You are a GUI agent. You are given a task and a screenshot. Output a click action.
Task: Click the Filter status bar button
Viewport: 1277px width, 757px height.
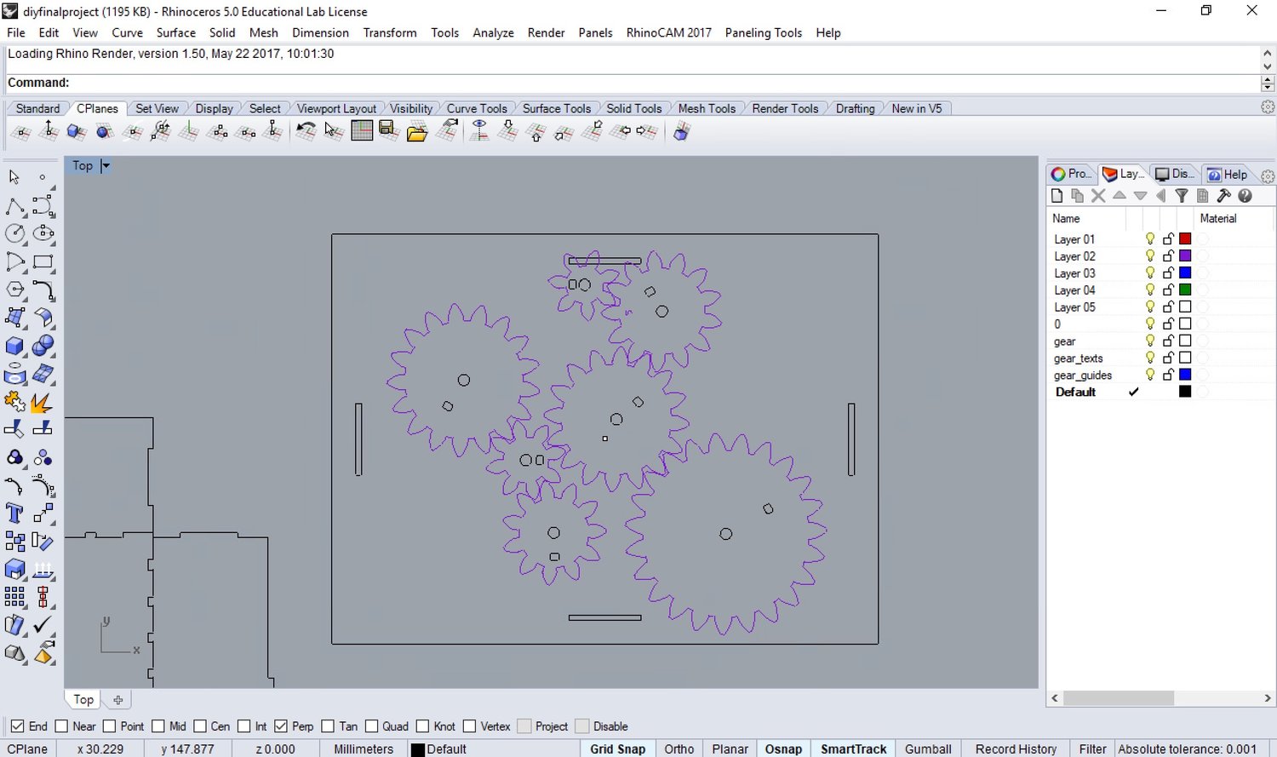(1093, 749)
